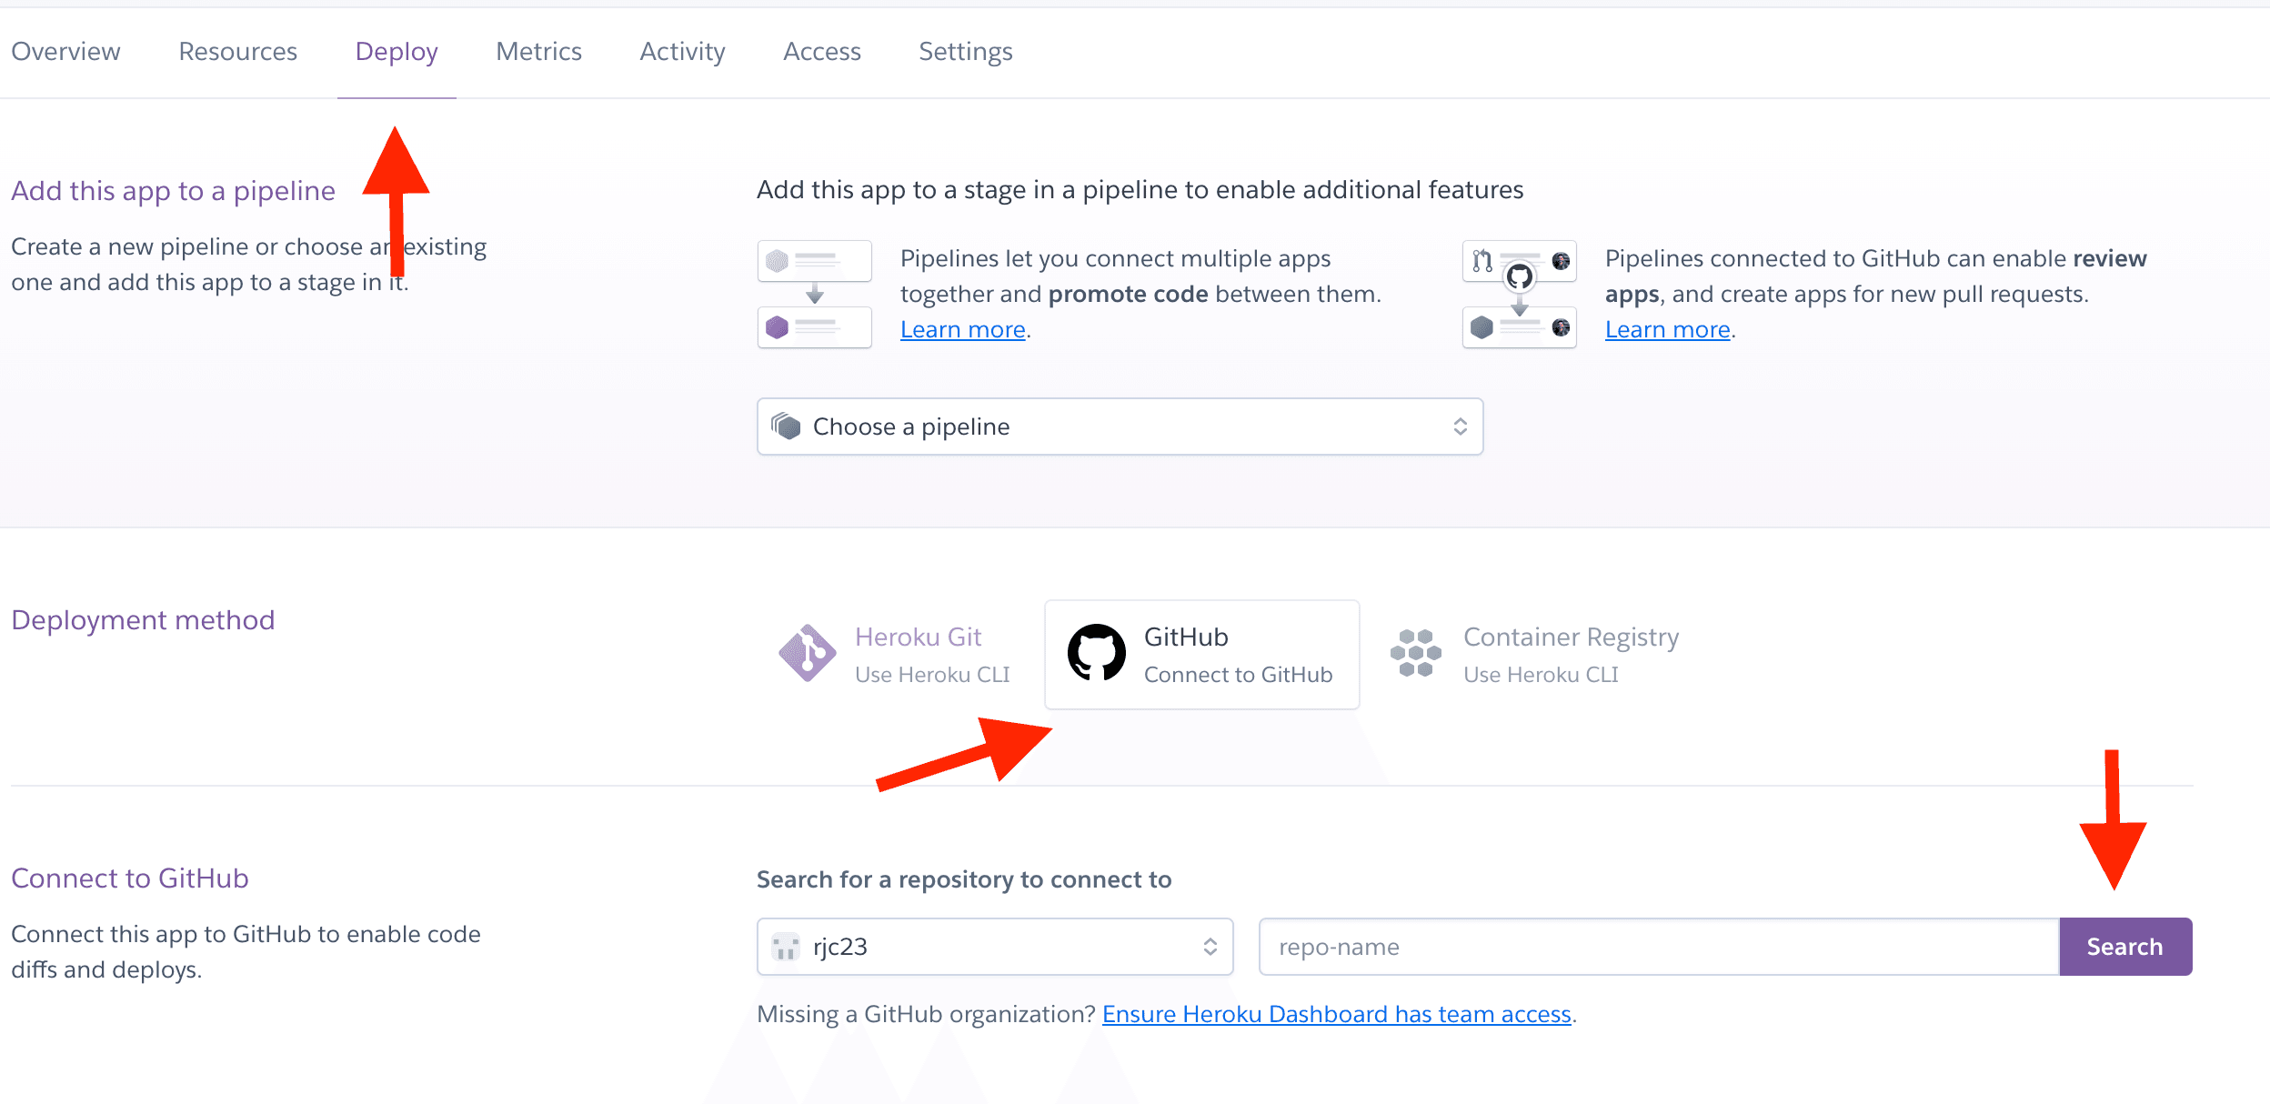Click the GitHub review apps diagram icon
This screenshot has height=1104, width=2270.
click(x=1519, y=294)
